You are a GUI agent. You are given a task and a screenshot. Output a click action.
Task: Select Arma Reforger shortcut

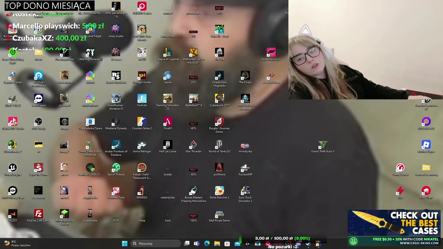point(142,147)
